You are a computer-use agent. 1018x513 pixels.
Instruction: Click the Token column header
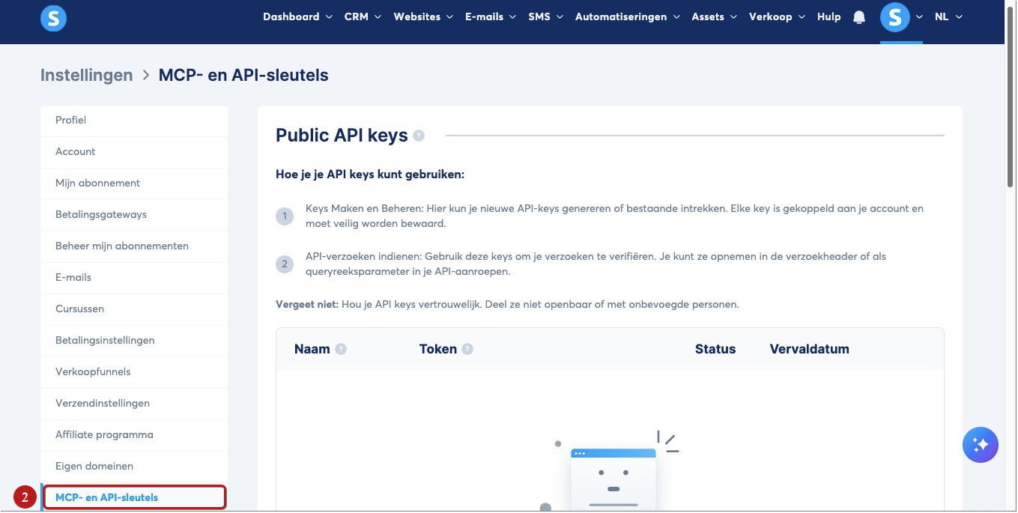click(438, 349)
